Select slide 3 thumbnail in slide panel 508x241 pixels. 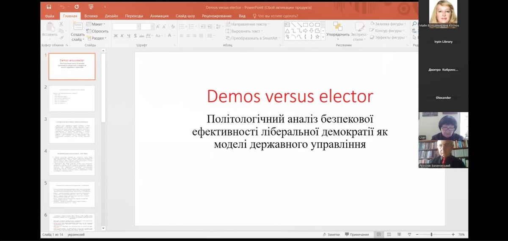coord(72,130)
